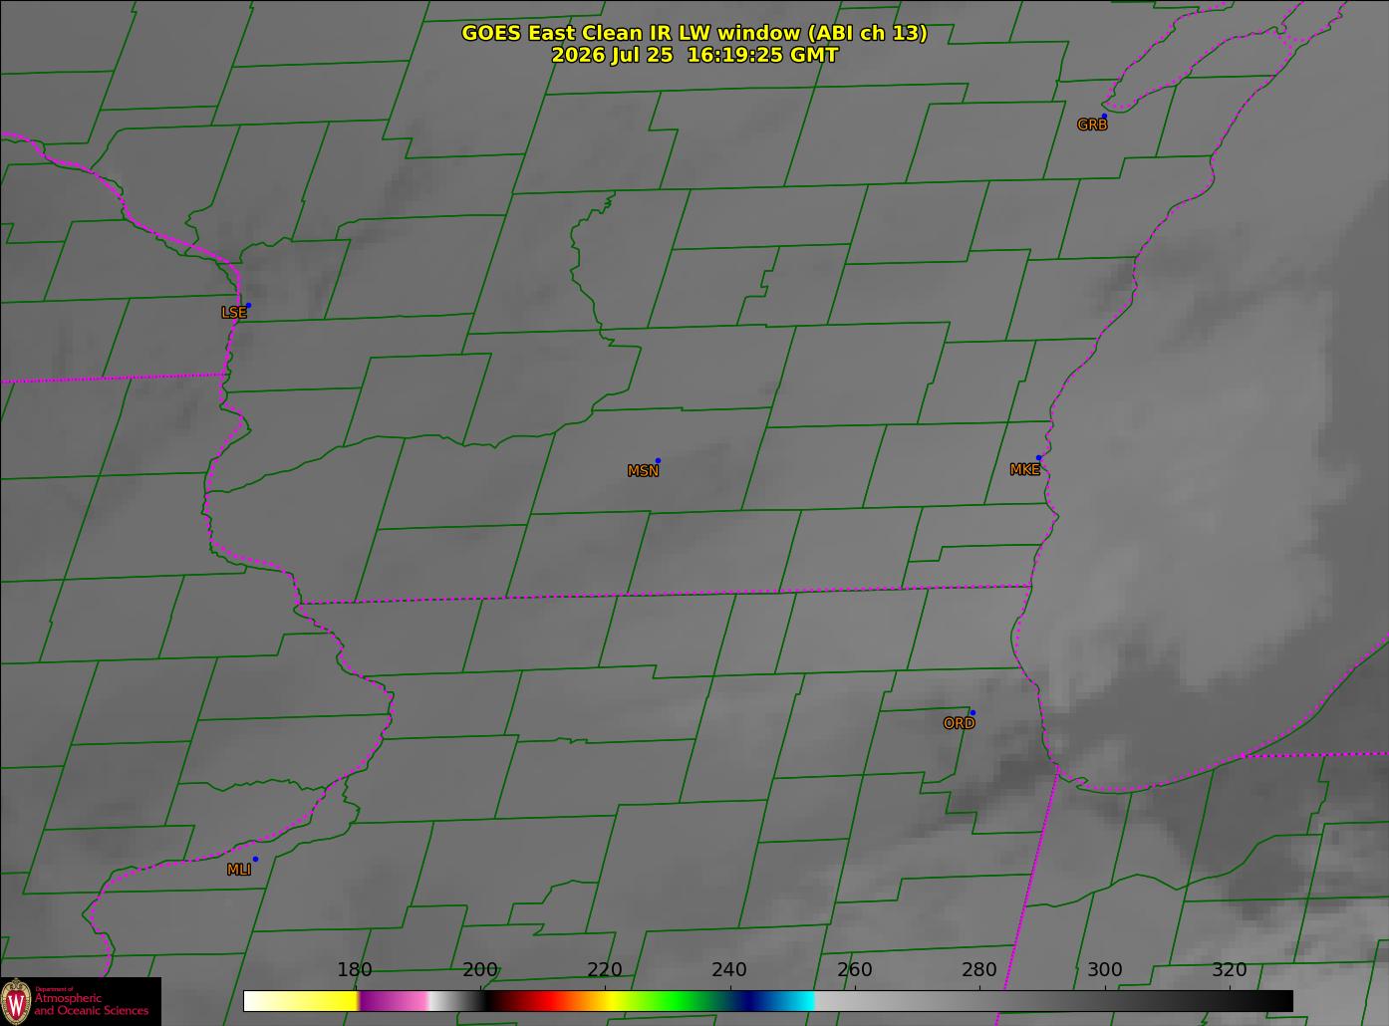Image resolution: width=1389 pixels, height=1026 pixels.
Task: Click the 180 colorbar tick label
Action: point(355,970)
